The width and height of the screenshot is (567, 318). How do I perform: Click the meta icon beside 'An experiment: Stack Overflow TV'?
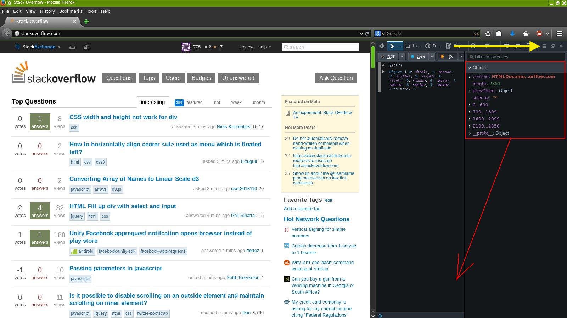coord(288,113)
